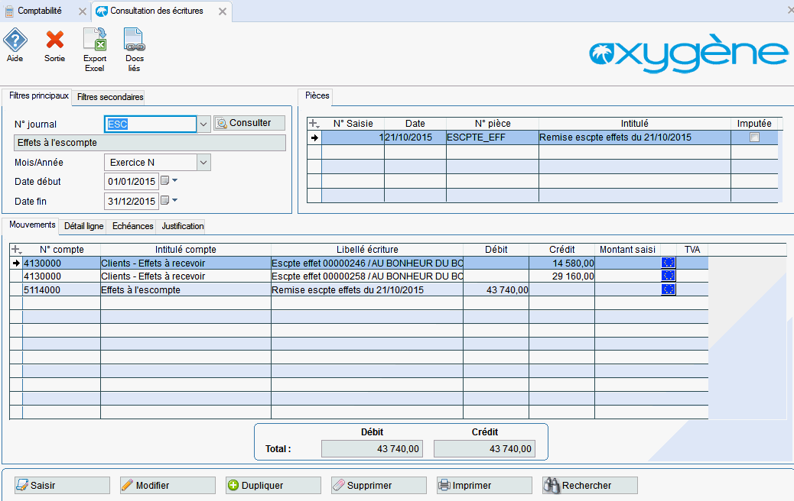
Task: Click the EU flag icon in the 29 160,00 row
Action: [x=669, y=276]
